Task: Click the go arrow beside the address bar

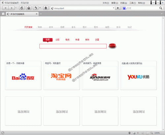Action: pos(118,8)
